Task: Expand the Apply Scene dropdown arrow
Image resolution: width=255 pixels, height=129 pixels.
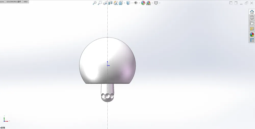Action: pyautogui.click(x=152, y=3)
